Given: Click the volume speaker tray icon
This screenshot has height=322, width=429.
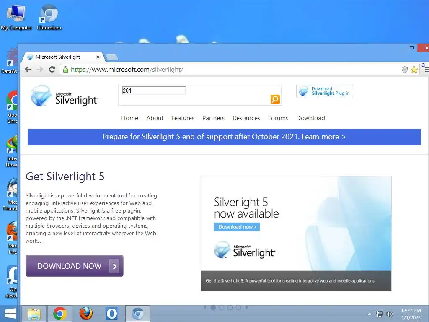Looking at the screenshot, I should click(389, 314).
